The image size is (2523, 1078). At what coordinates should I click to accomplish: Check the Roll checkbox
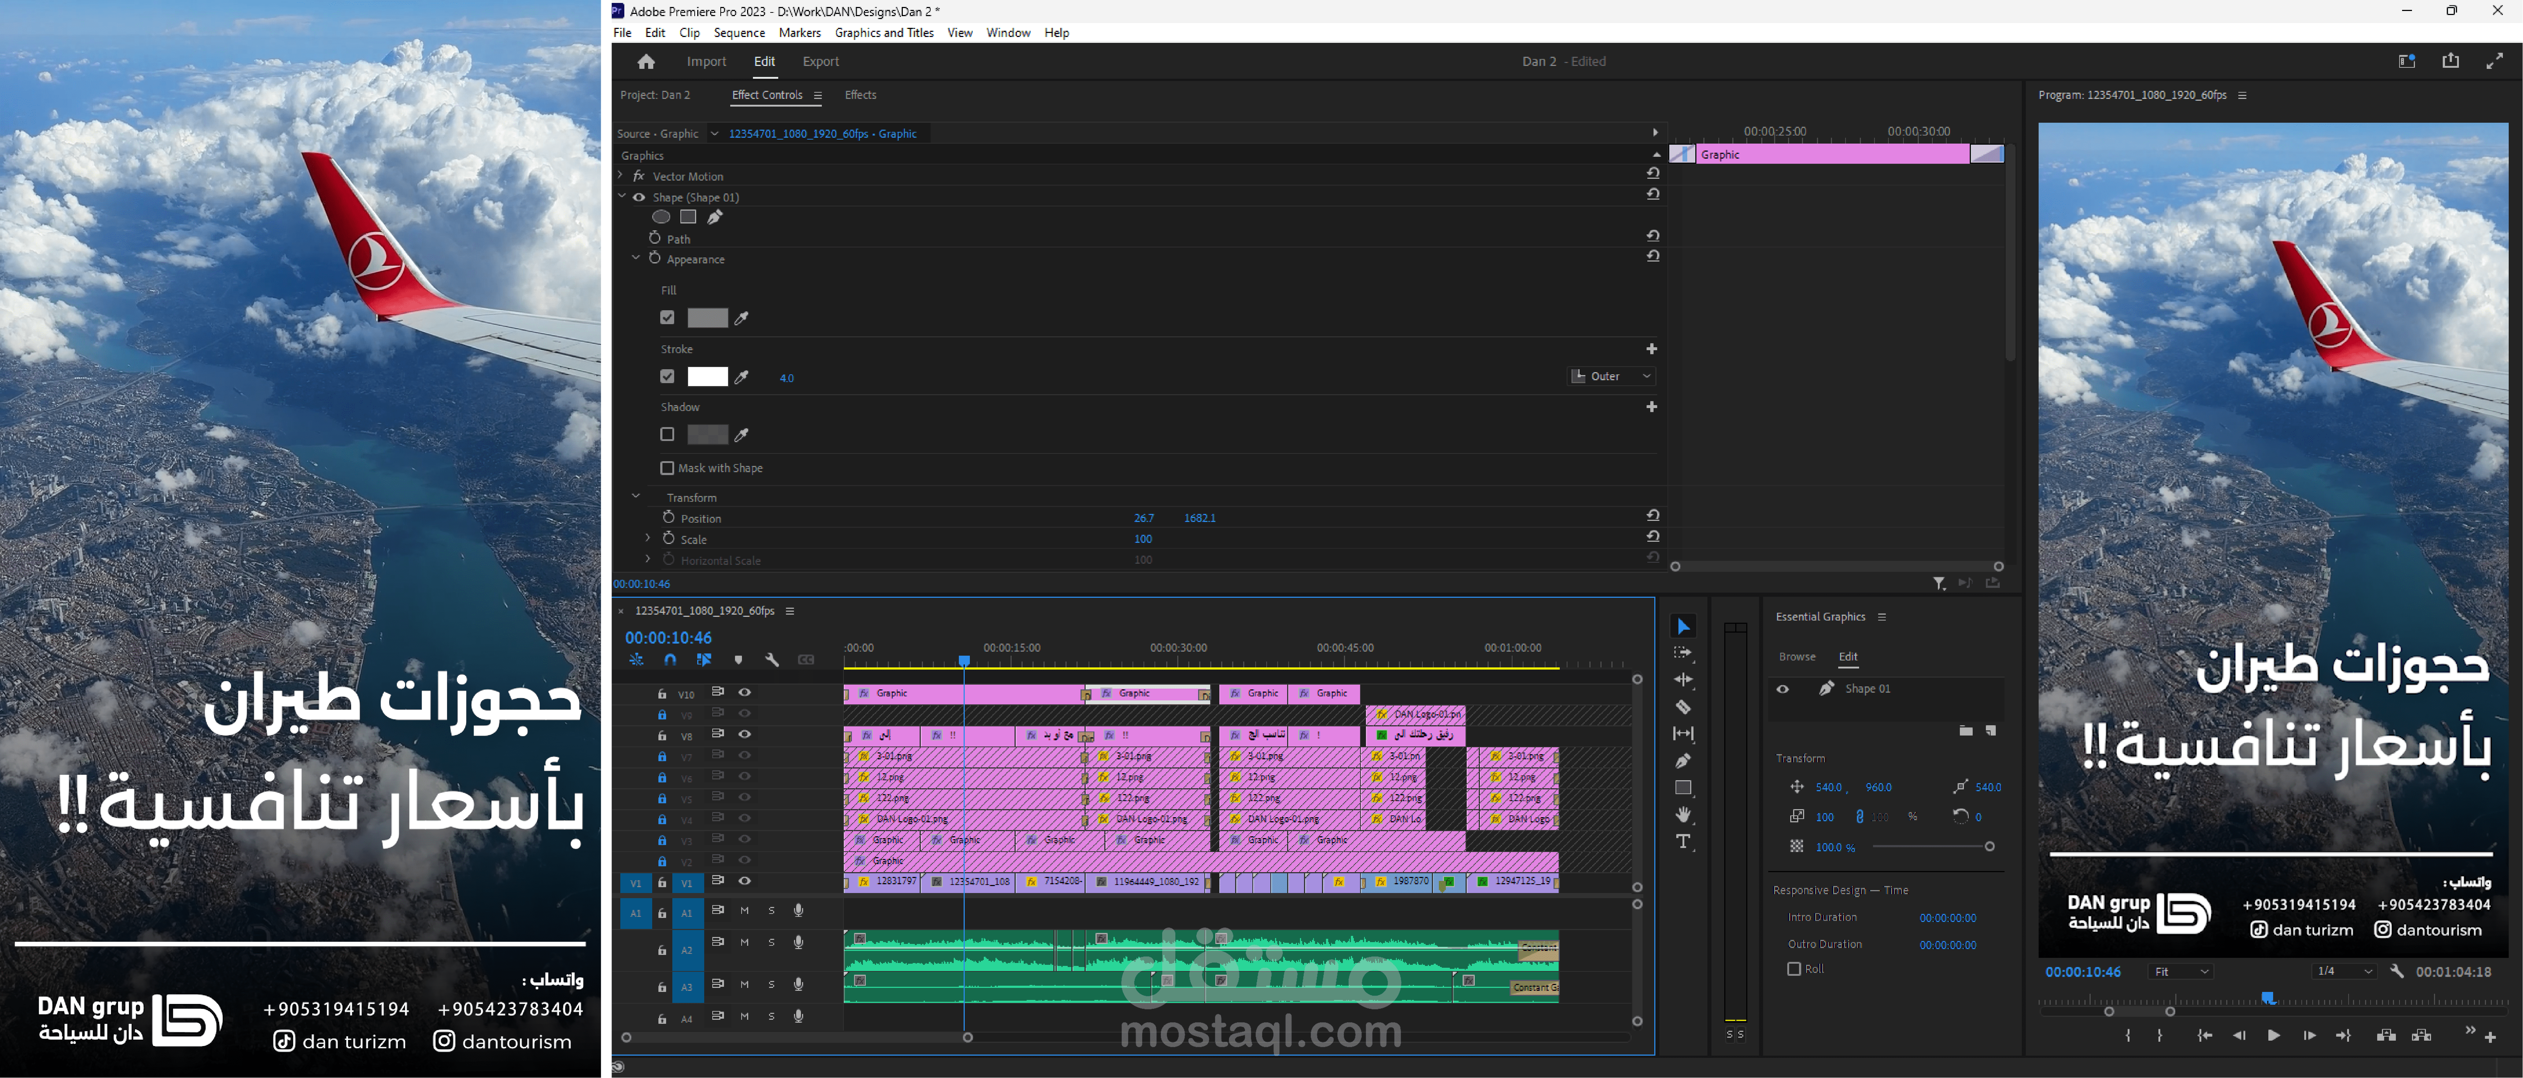coord(1794,968)
